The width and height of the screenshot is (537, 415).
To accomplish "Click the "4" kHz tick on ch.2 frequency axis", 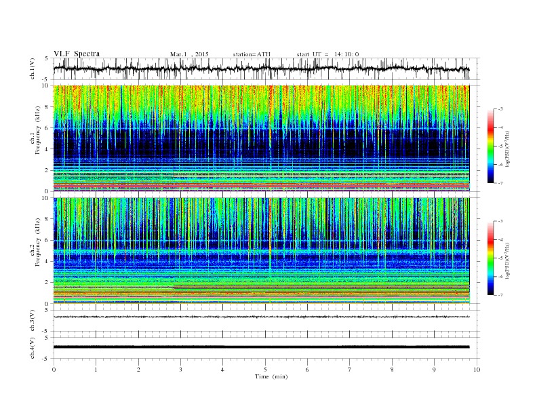I will tap(47, 261).
